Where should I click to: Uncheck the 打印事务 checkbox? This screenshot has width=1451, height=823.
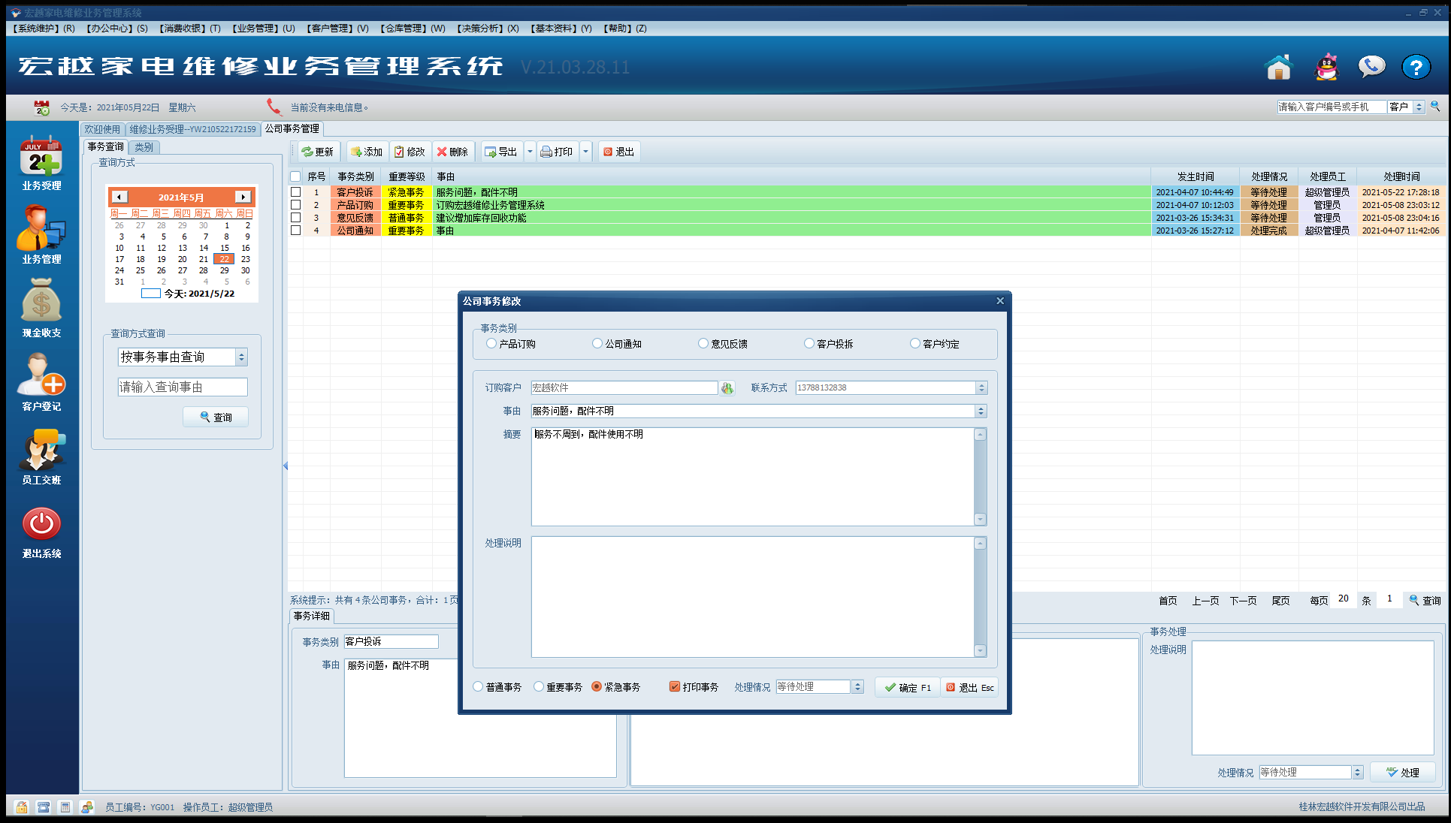coord(675,687)
